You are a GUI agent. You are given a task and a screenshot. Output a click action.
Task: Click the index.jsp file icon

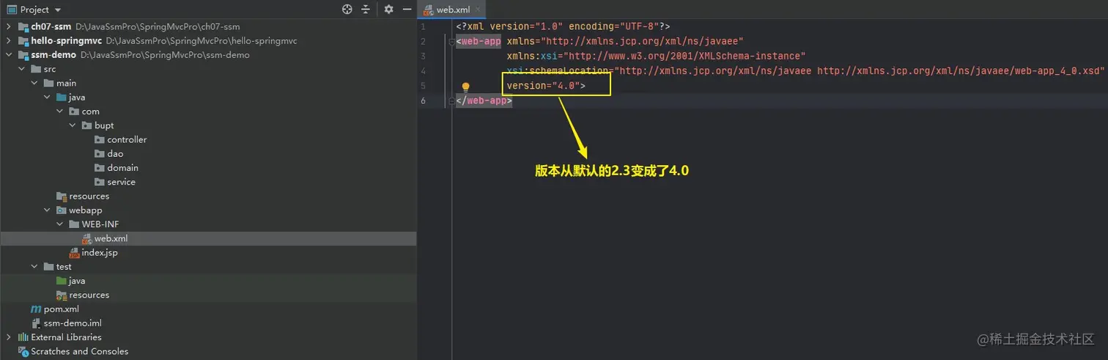point(74,252)
